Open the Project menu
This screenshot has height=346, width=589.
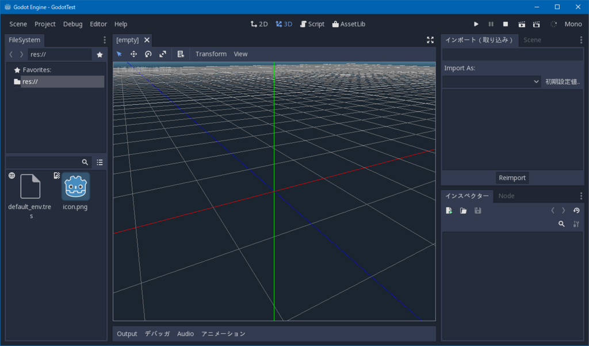tap(45, 24)
